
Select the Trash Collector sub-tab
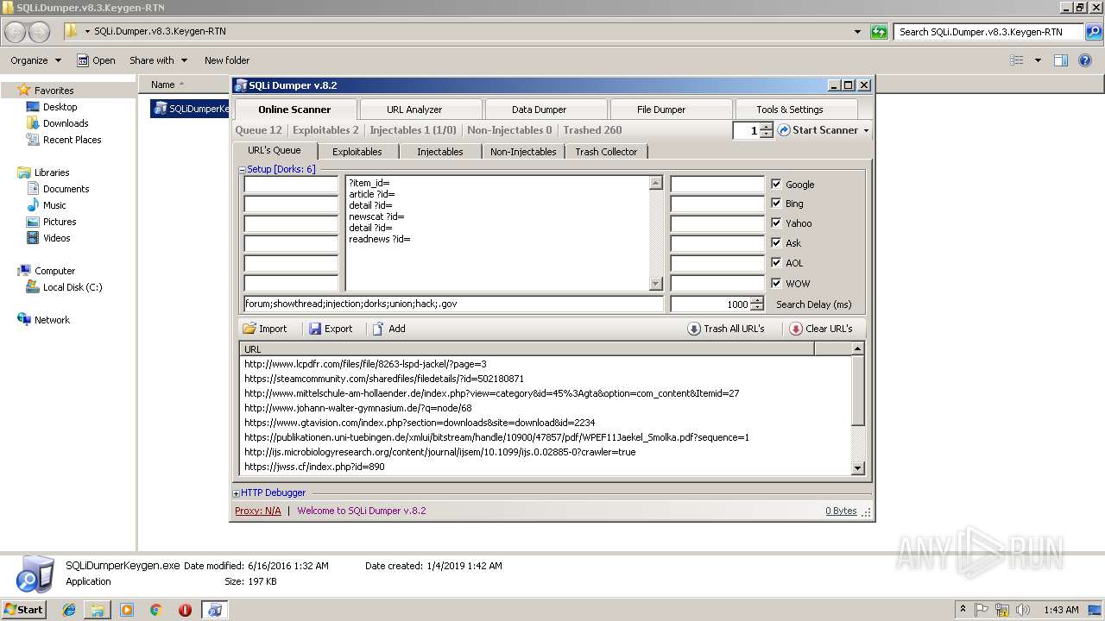(606, 152)
